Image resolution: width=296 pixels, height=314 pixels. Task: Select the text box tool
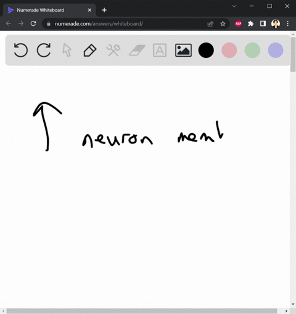click(x=160, y=50)
